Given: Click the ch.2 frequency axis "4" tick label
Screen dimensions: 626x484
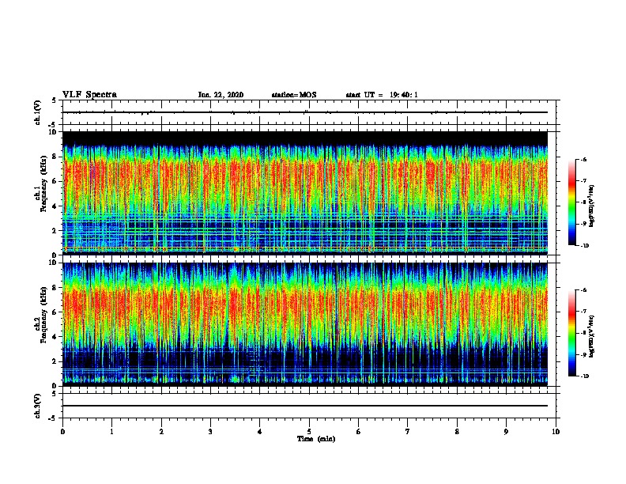Looking at the screenshot, I should click(x=56, y=337).
